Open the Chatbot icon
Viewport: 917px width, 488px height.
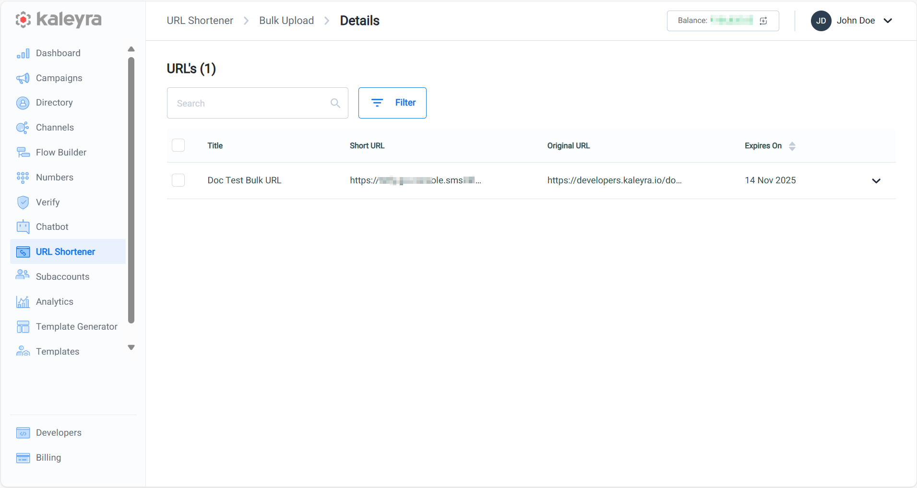[23, 227]
